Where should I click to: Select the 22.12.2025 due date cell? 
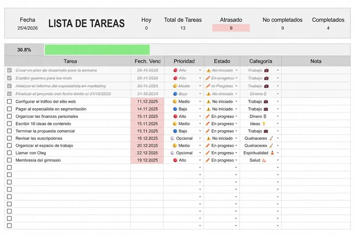(147, 153)
